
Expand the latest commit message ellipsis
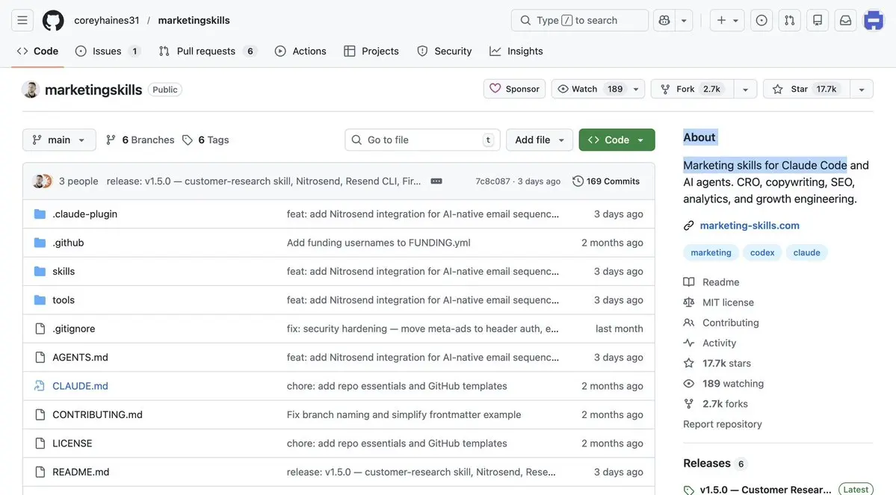point(436,181)
